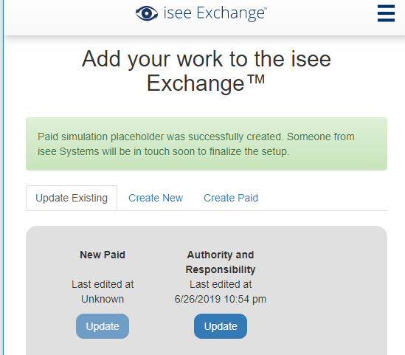Click the Last edited at Unknown text
The image size is (405, 355).
pos(103,292)
